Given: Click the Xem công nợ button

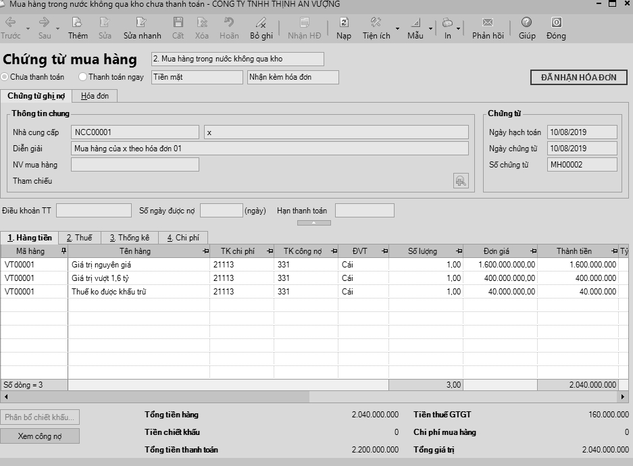Looking at the screenshot, I should click(40, 436).
